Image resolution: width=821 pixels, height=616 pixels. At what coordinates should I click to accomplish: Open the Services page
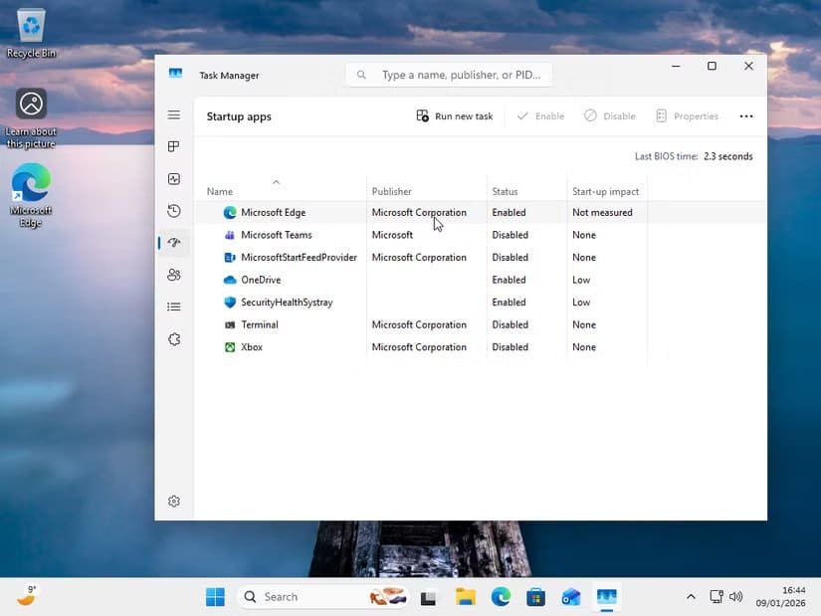tap(174, 338)
